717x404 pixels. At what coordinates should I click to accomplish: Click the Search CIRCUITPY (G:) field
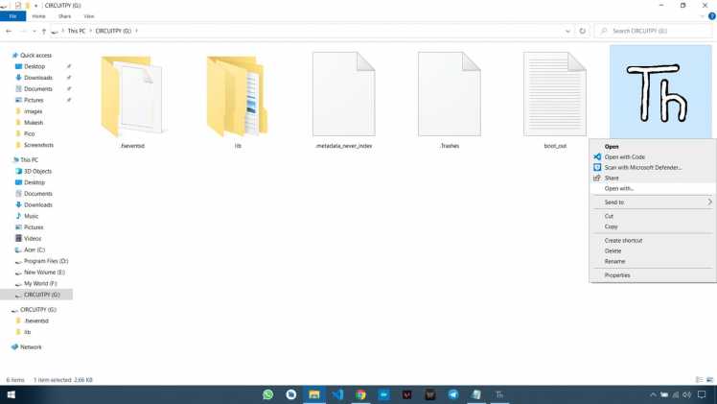654,31
